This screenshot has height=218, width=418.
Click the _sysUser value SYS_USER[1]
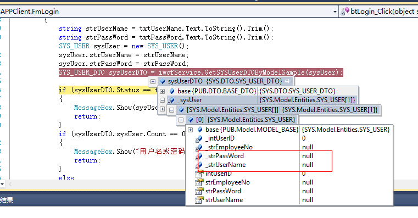[308, 100]
